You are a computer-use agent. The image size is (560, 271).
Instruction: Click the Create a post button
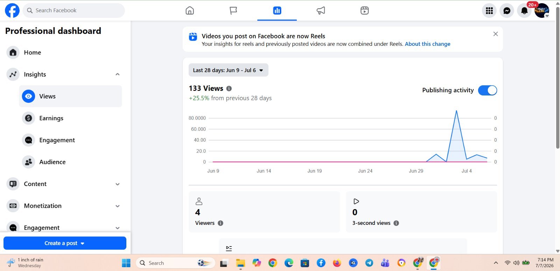(x=65, y=243)
